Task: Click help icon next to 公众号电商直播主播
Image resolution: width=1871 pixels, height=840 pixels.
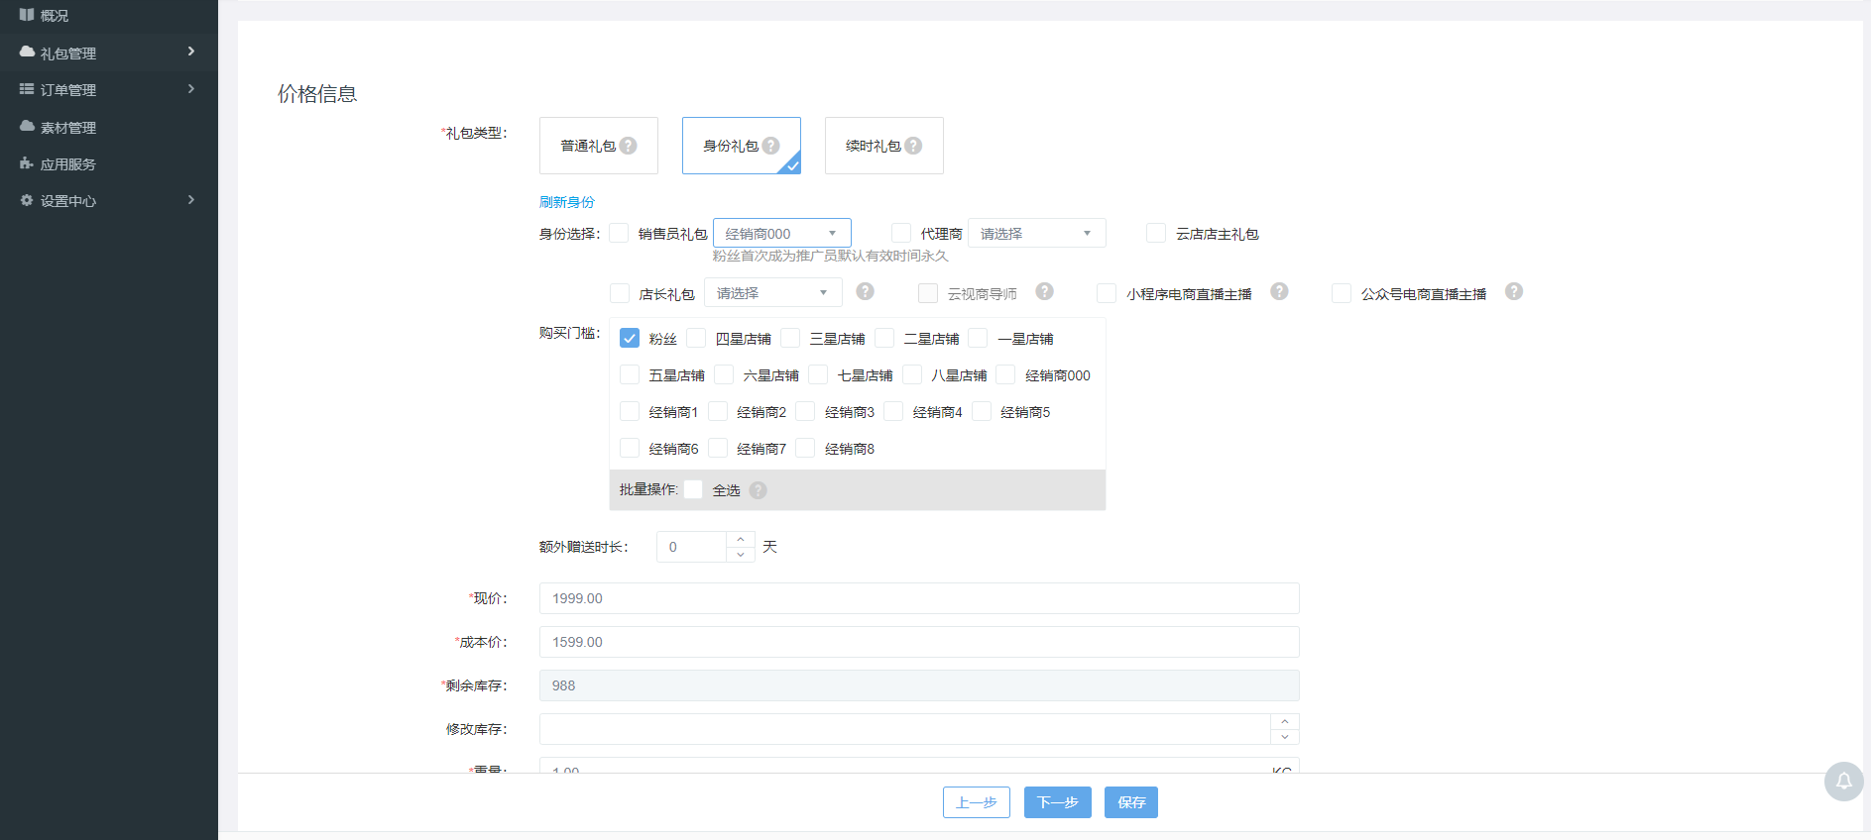Action: pyautogui.click(x=1513, y=291)
